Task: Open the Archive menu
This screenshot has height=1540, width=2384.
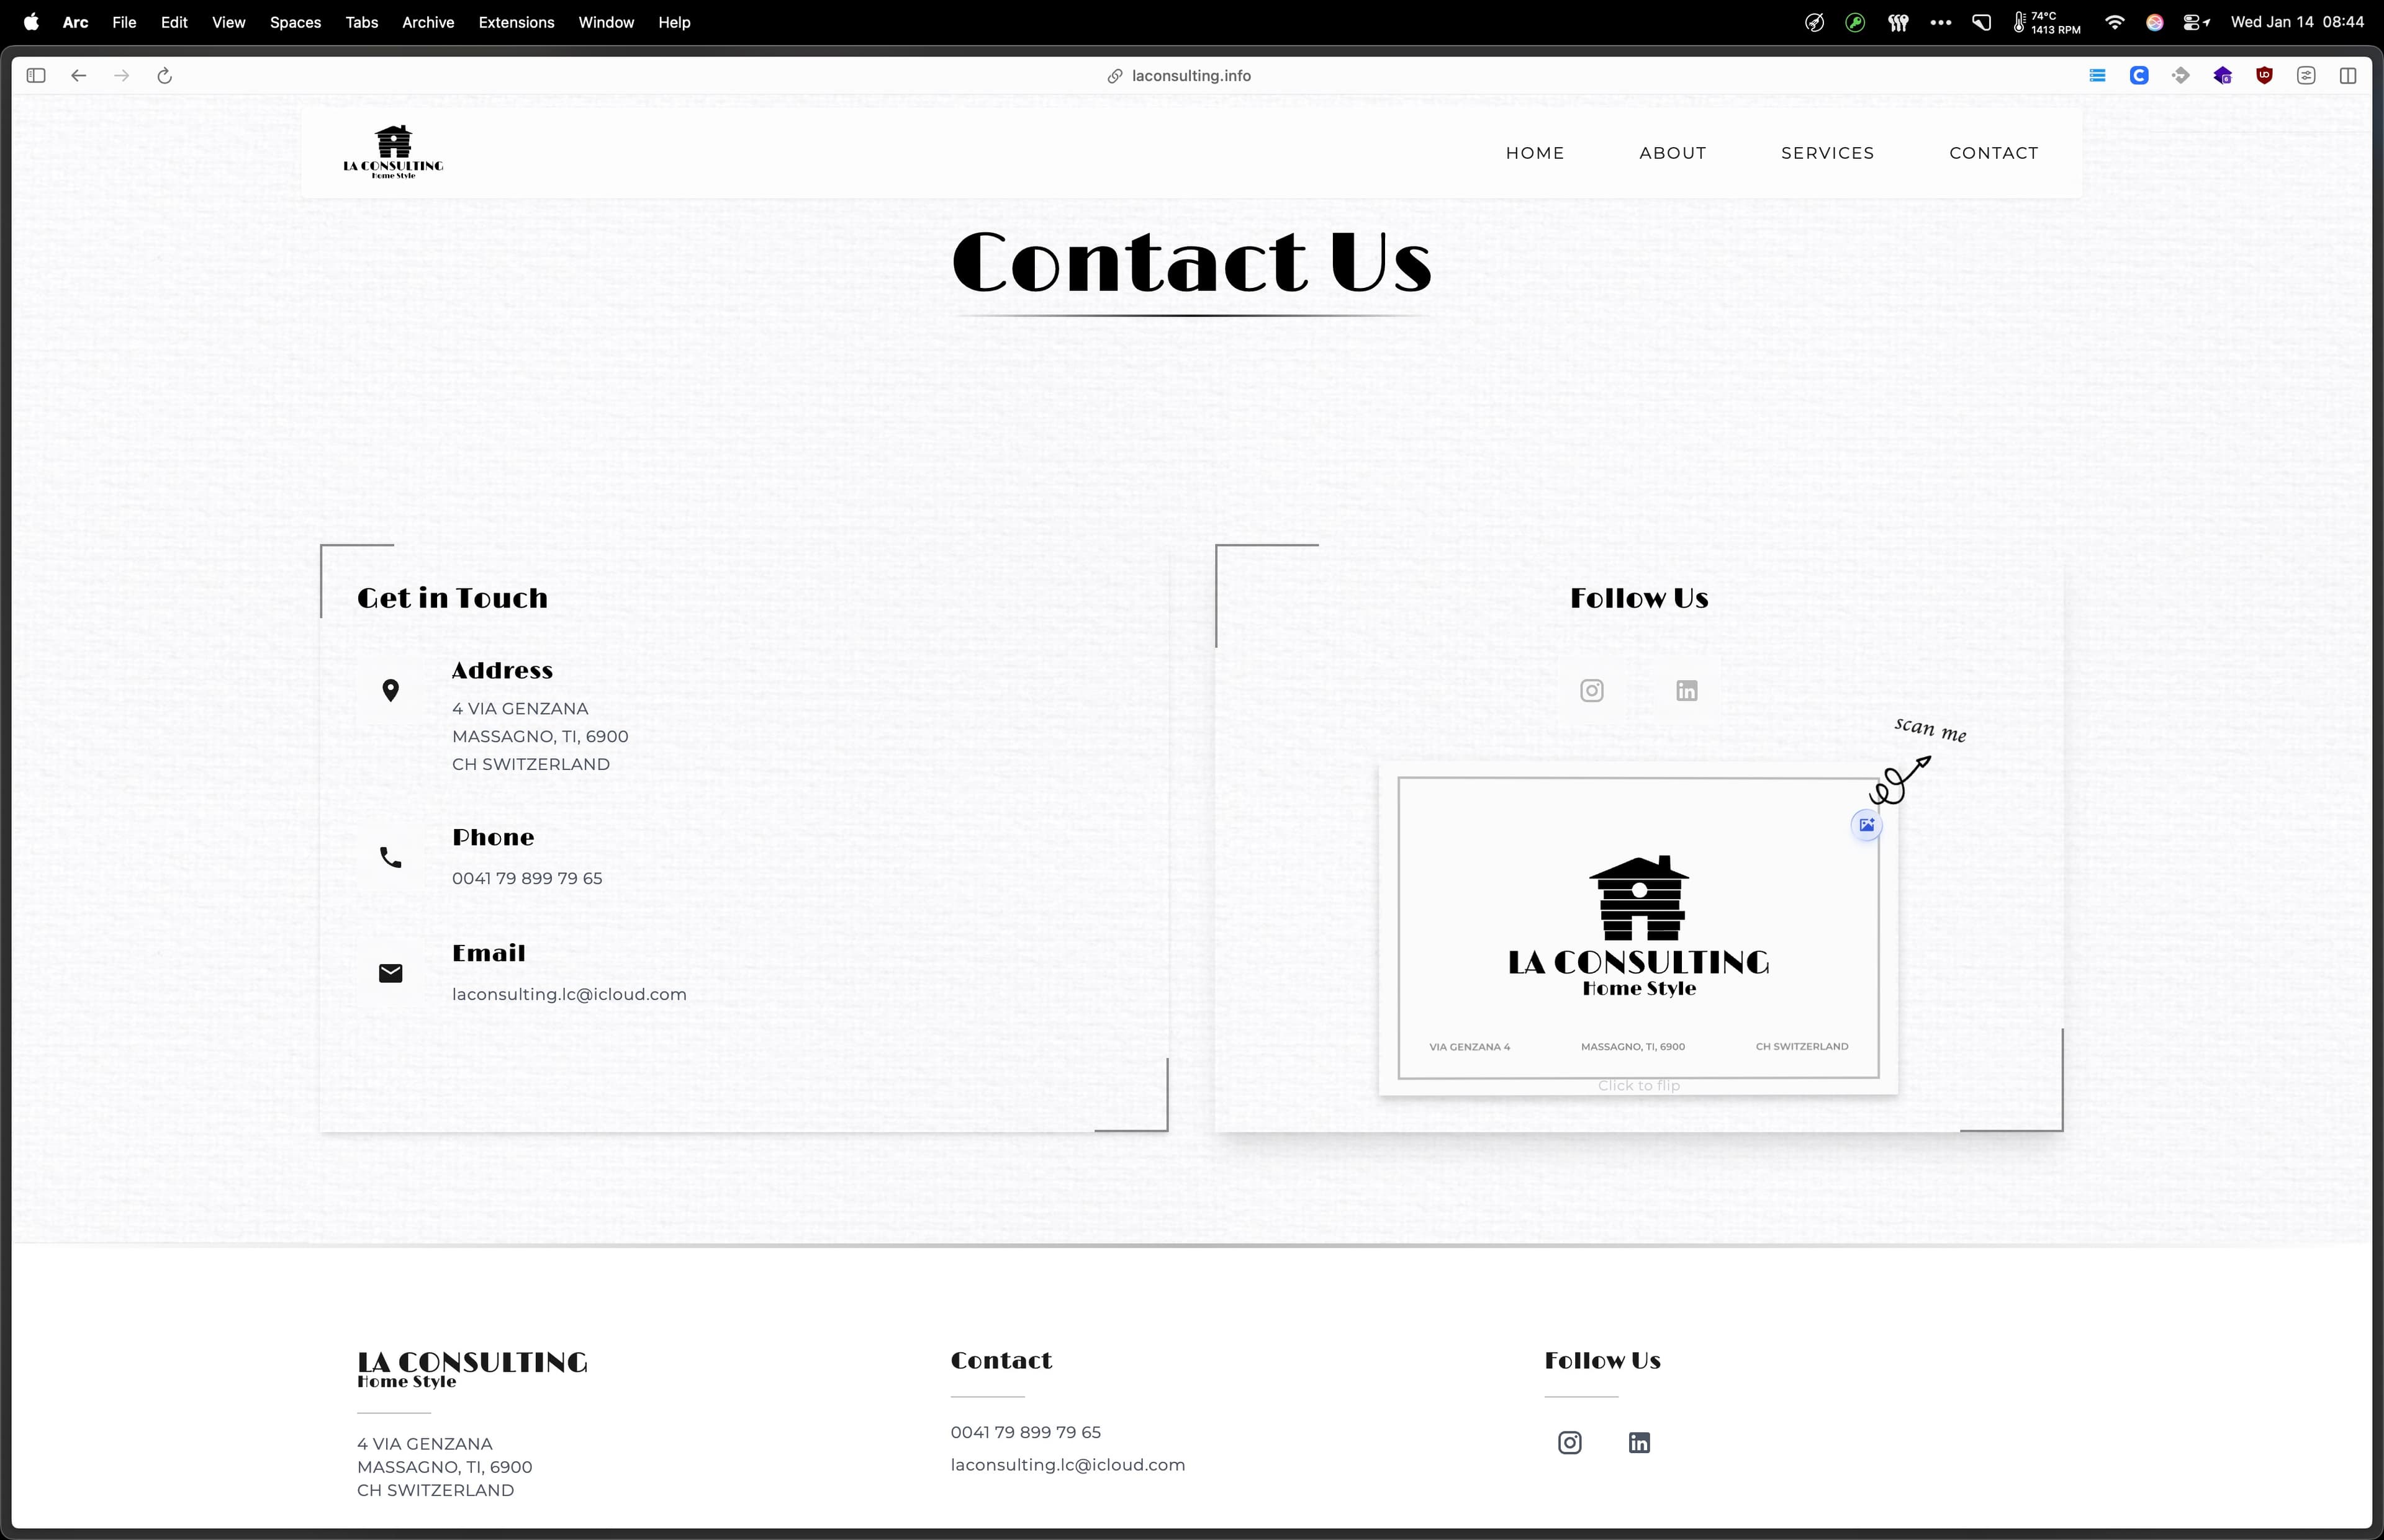Action: (x=428, y=22)
